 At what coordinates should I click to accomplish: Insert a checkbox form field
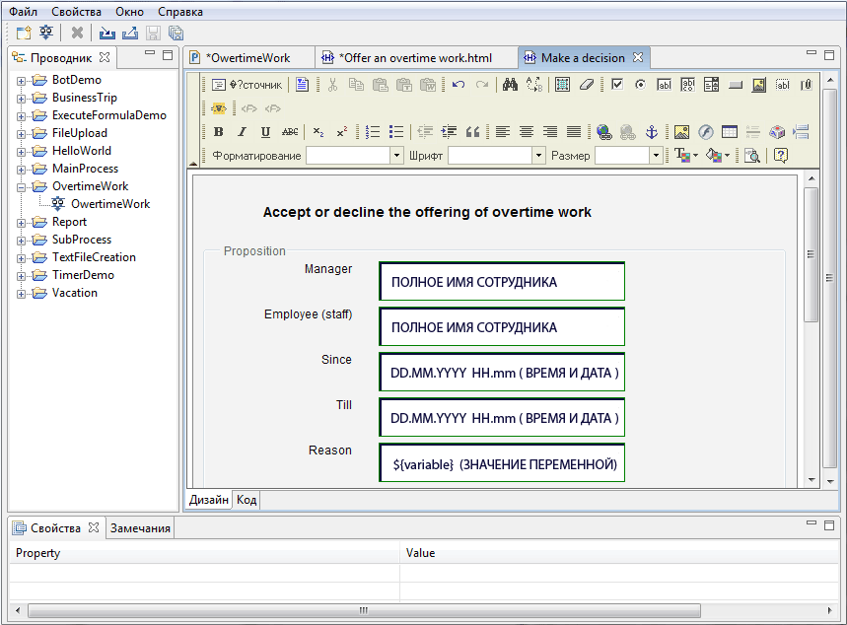pyautogui.click(x=618, y=86)
